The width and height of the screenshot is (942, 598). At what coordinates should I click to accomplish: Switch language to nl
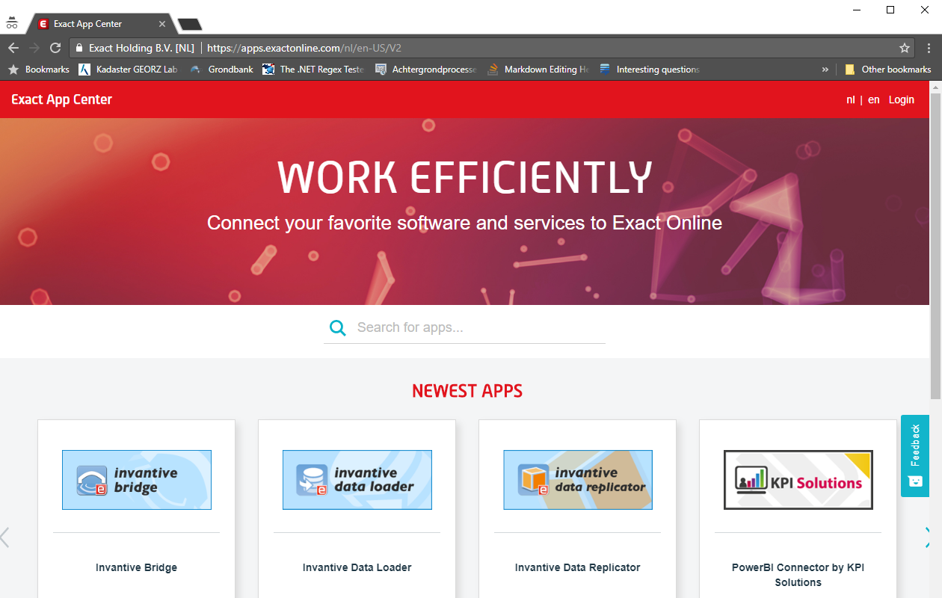(x=851, y=99)
